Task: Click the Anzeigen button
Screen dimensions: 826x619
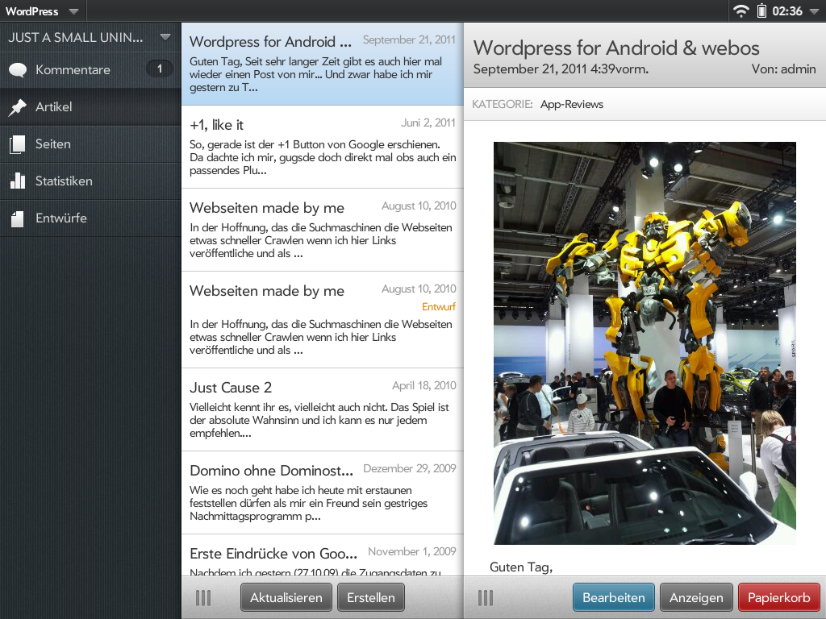Action: tap(696, 597)
